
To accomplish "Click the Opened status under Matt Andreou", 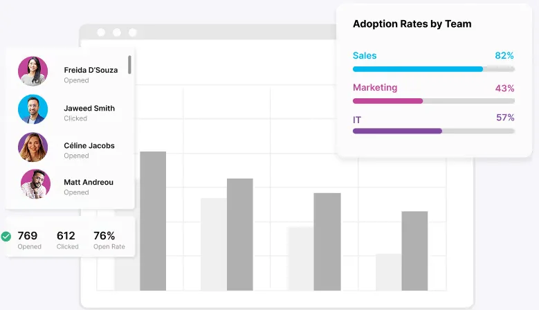I will [76, 192].
